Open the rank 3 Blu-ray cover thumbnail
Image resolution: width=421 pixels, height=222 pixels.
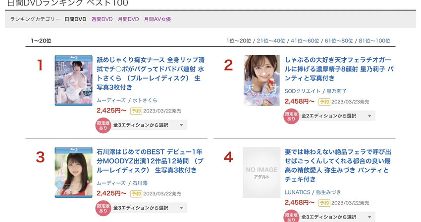point(74,173)
